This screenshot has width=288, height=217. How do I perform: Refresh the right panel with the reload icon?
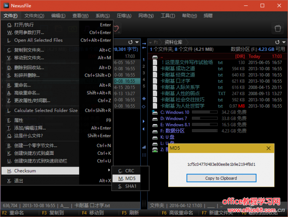click(x=277, y=42)
